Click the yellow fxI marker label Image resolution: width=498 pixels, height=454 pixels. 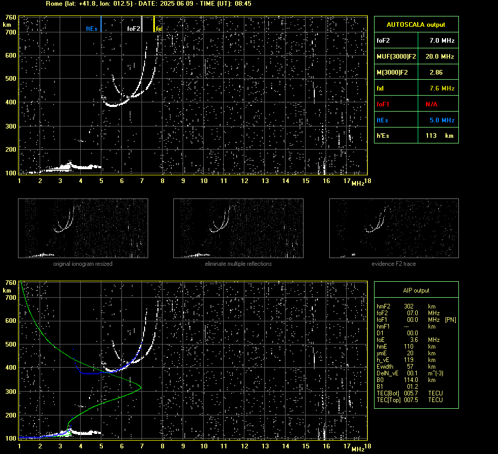coord(159,29)
